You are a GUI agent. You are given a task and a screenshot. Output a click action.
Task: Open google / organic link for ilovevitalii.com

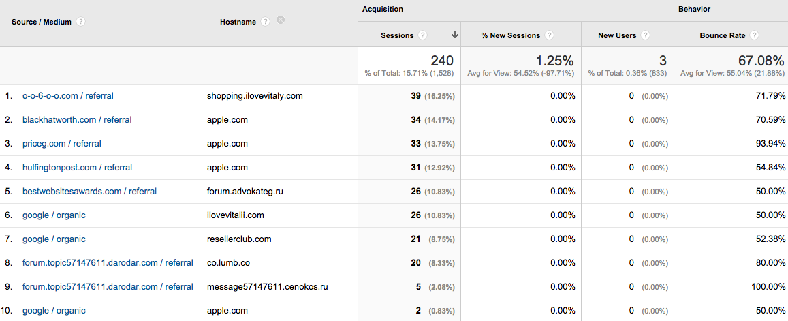click(x=54, y=215)
